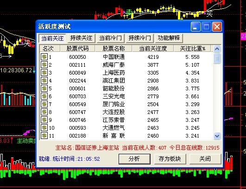Open the 持续冷门 tab
246x189 pixels.
tap(139, 38)
